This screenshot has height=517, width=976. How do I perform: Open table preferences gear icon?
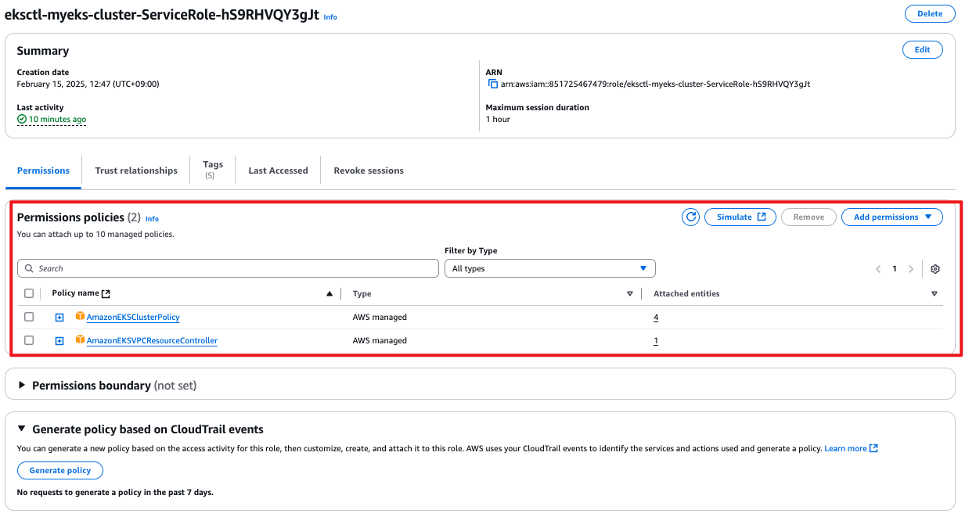(935, 268)
